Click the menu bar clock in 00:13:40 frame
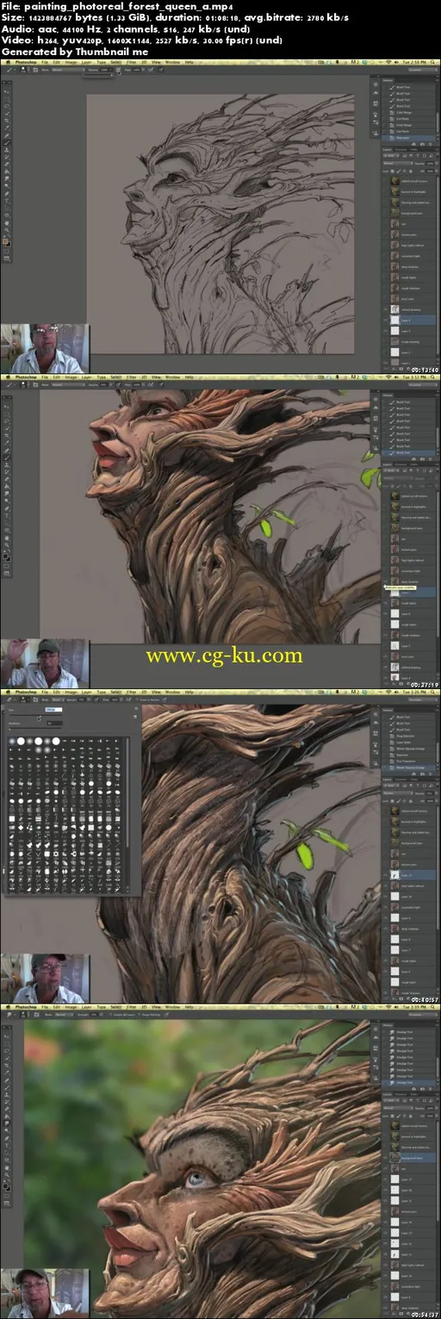The height and width of the screenshot is (1319, 441). 413,63
